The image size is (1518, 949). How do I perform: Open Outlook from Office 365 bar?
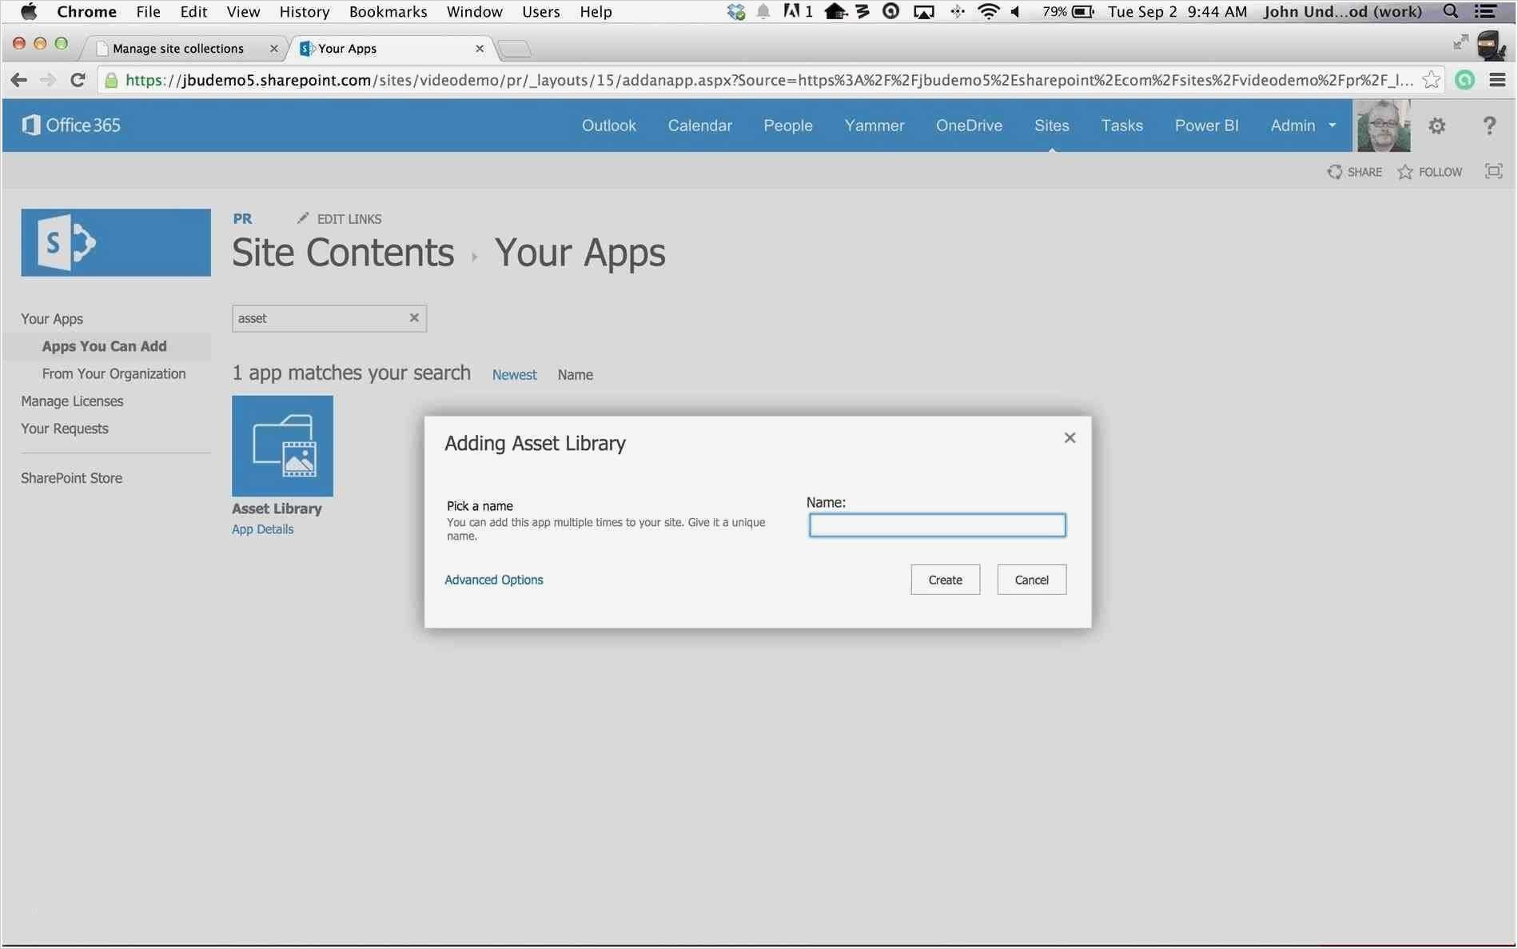tap(608, 126)
